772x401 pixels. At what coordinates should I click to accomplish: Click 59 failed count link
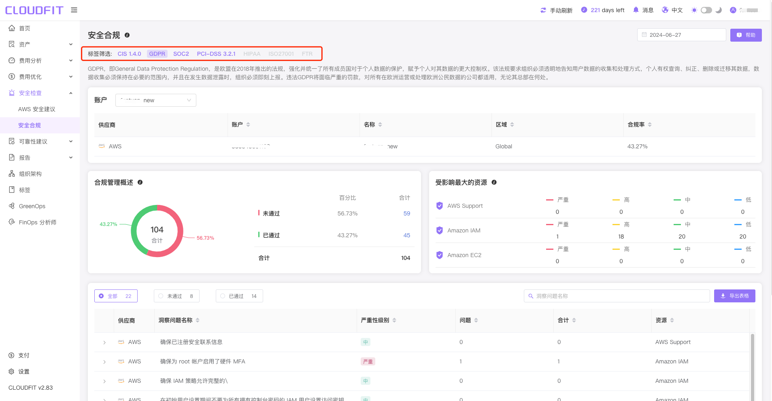point(407,213)
